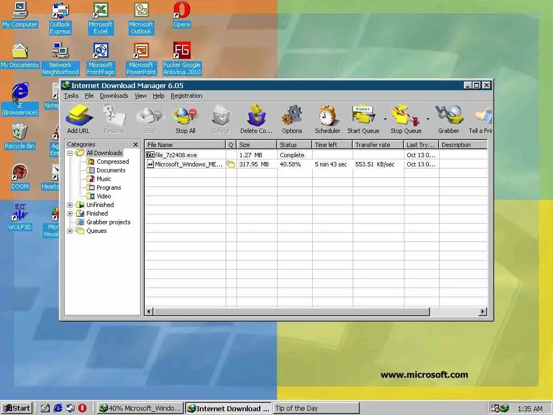The height and width of the screenshot is (415, 553).
Task: Open Stop Queue dropdown arrow
Action: click(x=428, y=119)
